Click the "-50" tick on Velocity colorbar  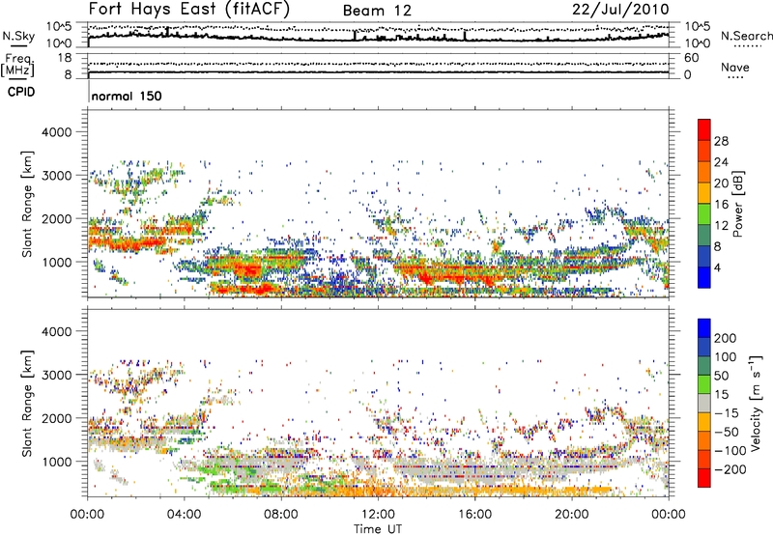coord(727,432)
